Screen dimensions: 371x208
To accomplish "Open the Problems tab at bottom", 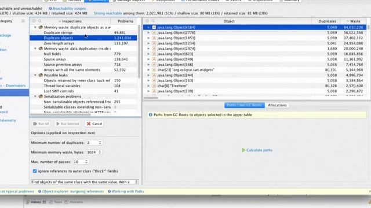I will pos(74,202).
